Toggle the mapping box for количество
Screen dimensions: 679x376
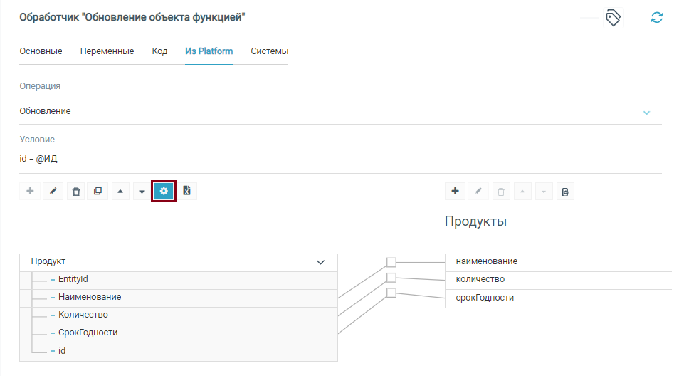pos(391,278)
